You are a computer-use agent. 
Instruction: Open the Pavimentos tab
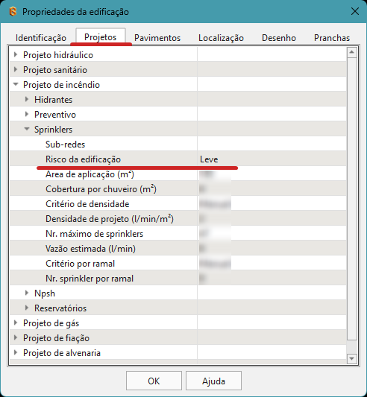click(157, 38)
